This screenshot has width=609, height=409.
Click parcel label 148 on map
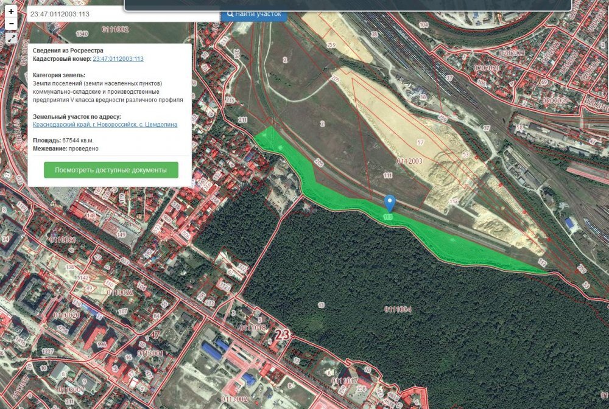91,215
